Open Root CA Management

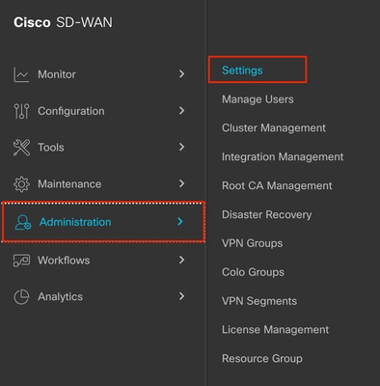[277, 185]
